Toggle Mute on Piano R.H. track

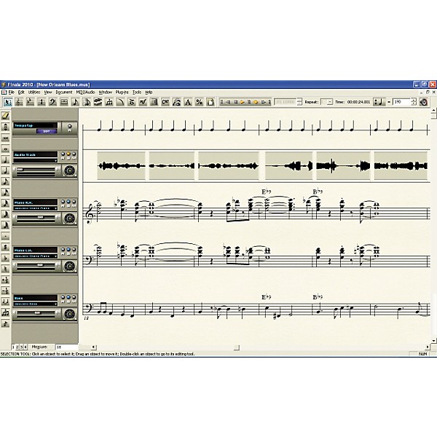click(74, 202)
